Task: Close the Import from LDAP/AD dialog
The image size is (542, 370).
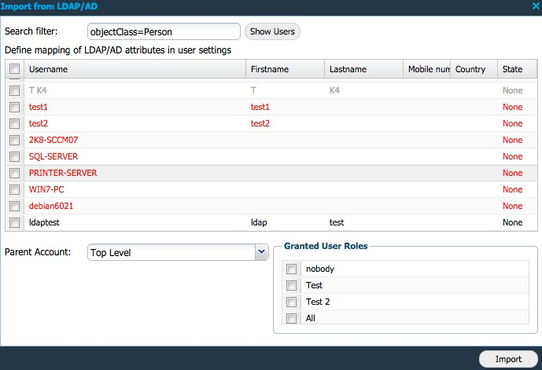Action: click(536, 6)
